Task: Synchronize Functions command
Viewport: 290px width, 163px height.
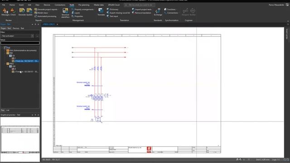Action: (170, 10)
